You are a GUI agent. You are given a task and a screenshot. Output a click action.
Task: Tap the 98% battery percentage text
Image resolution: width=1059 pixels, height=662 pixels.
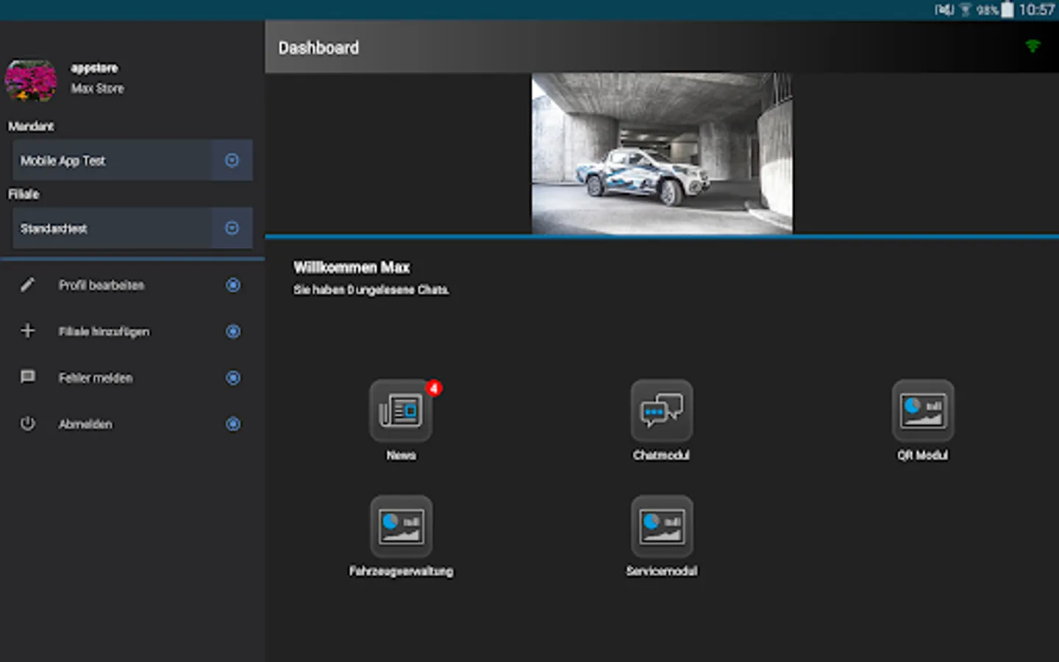click(987, 10)
